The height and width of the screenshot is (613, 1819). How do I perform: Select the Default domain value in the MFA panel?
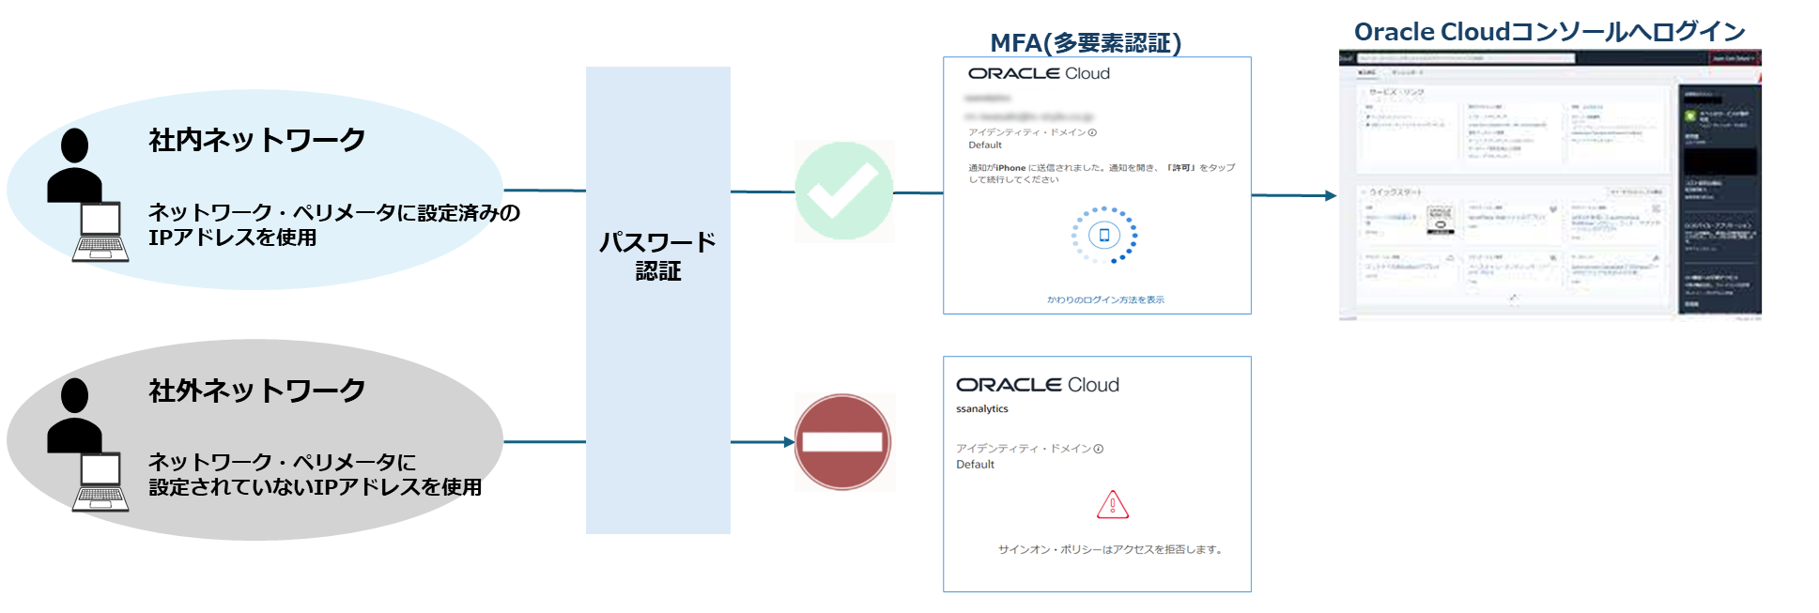[985, 146]
